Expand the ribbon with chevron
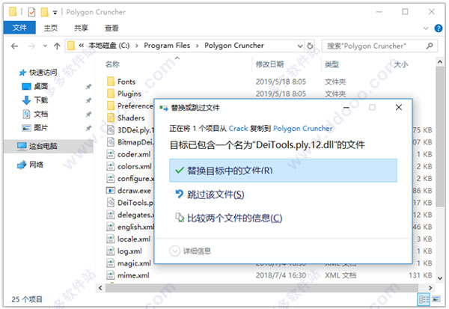This screenshot has height=309, width=449. [x=426, y=28]
